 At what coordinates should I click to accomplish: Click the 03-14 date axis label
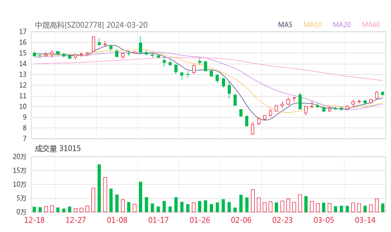click(365, 220)
